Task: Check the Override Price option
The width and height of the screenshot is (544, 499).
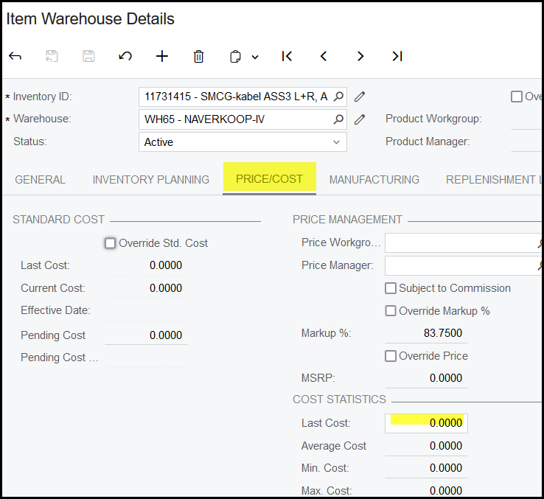Action: click(x=391, y=356)
